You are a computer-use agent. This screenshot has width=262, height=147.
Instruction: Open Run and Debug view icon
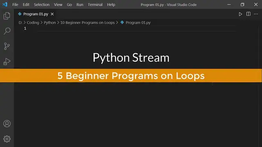[x=7, y=62]
